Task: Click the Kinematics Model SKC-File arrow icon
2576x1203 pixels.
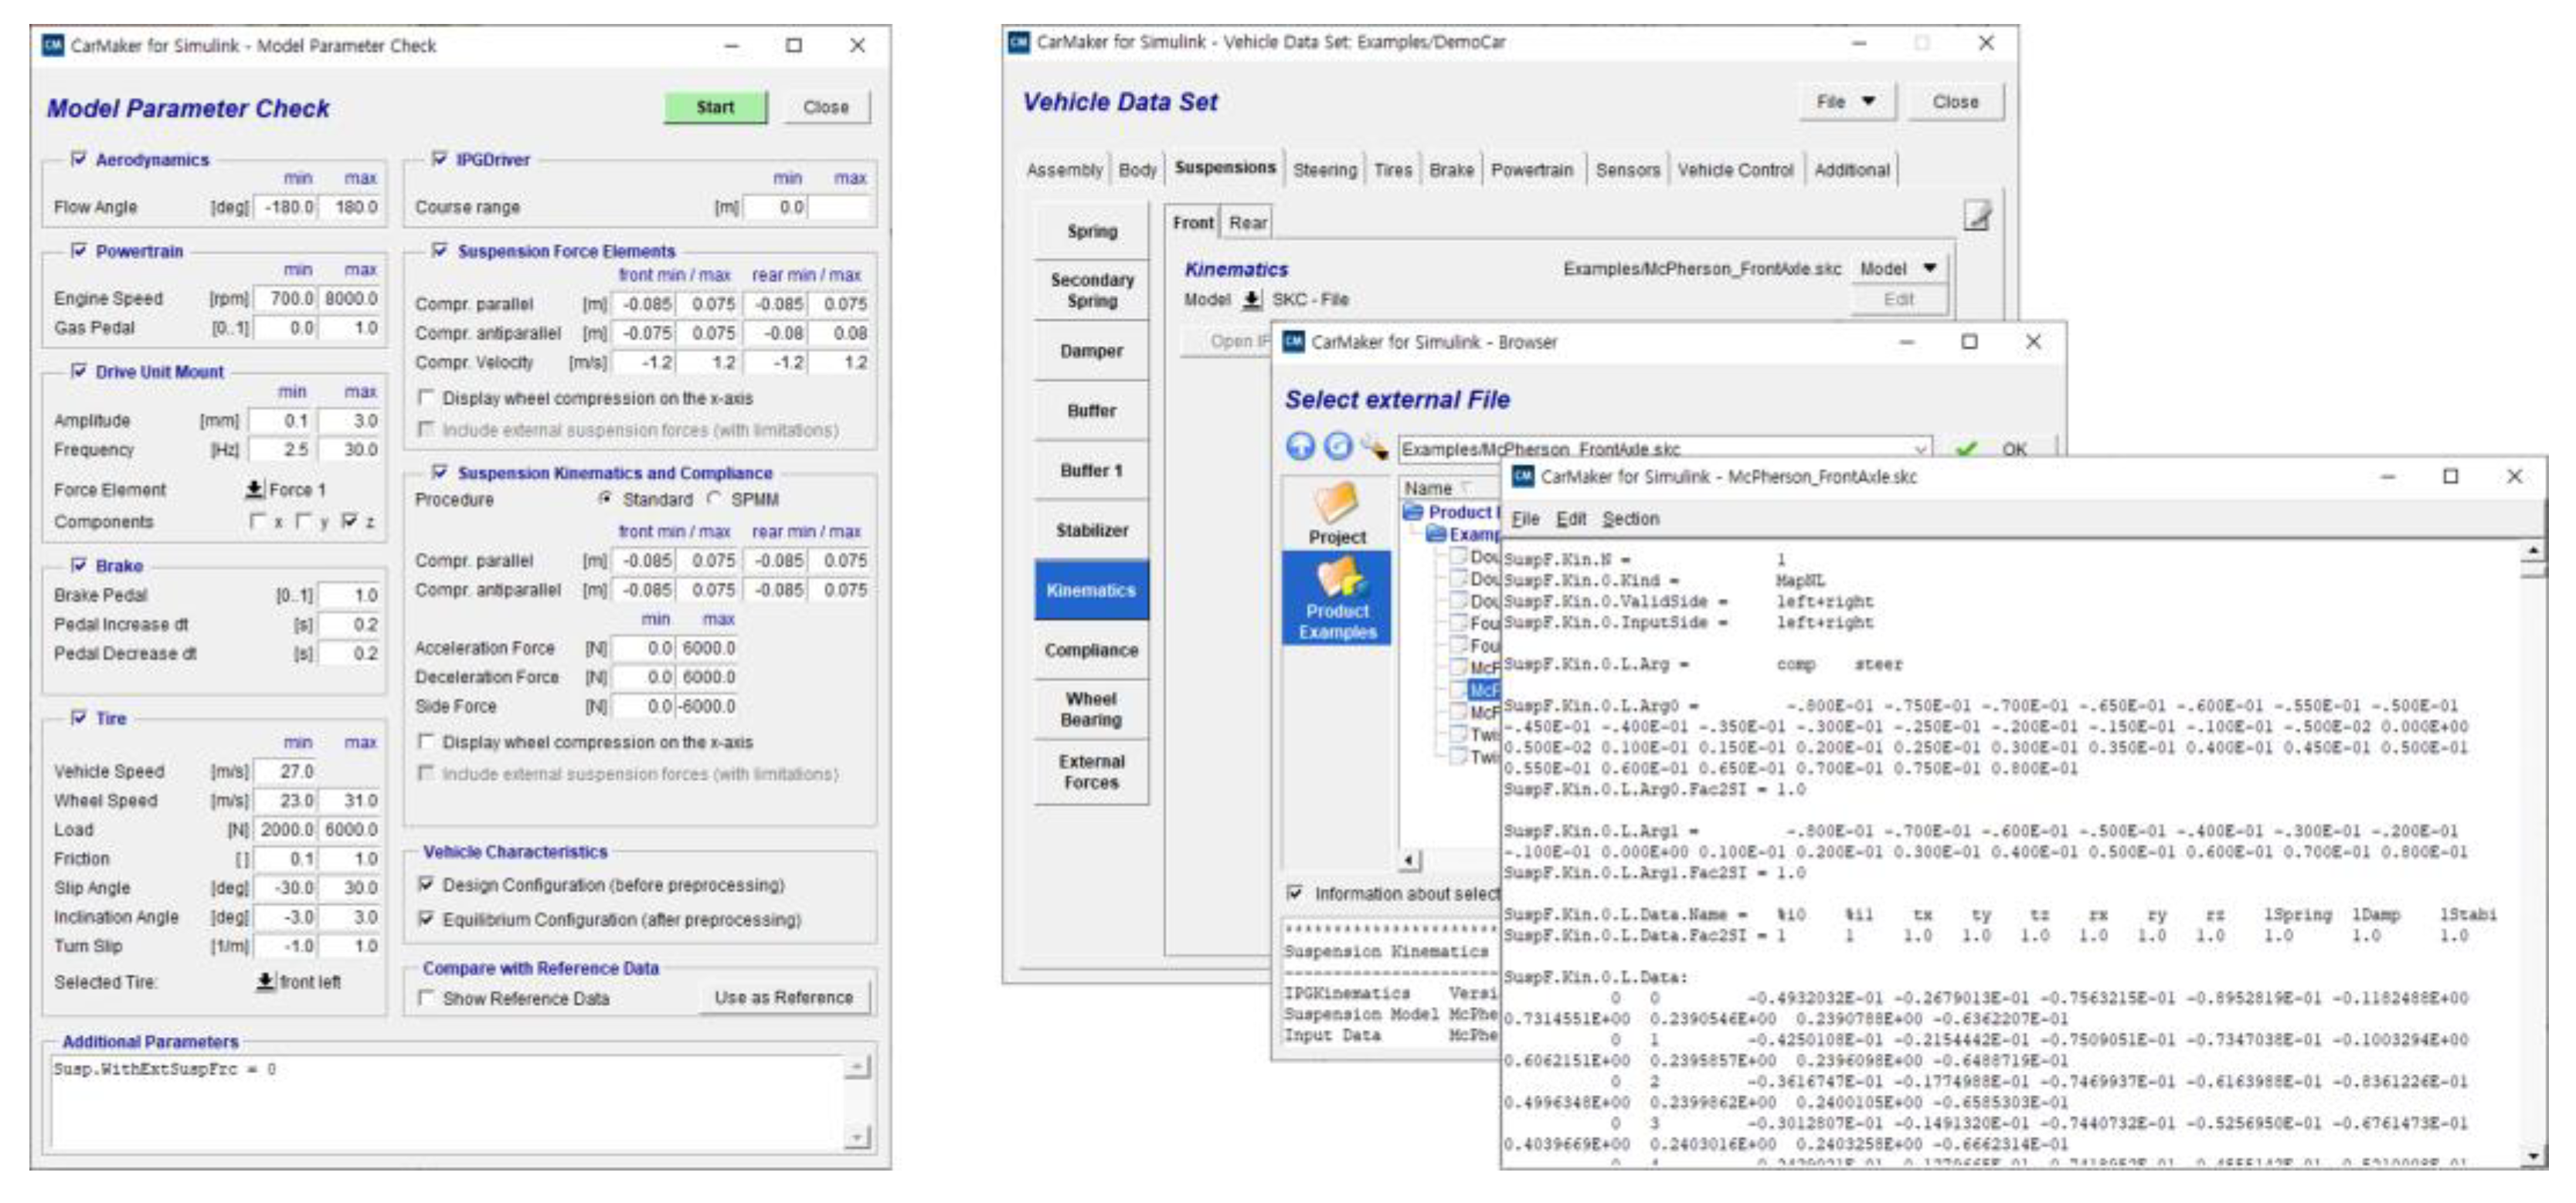Action: point(1251,300)
